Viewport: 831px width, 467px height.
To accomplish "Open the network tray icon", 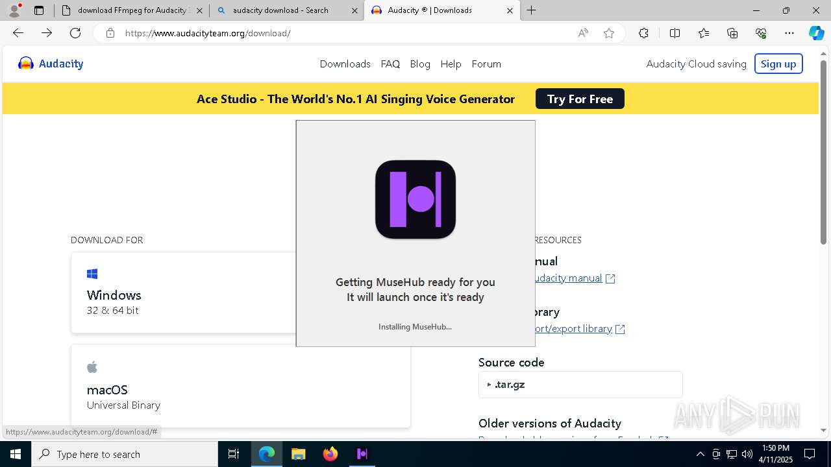I will tap(732, 454).
